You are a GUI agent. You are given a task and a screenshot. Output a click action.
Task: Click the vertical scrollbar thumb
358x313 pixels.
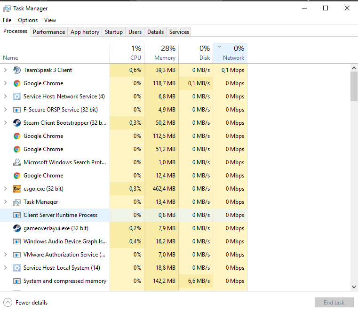tap(354, 86)
